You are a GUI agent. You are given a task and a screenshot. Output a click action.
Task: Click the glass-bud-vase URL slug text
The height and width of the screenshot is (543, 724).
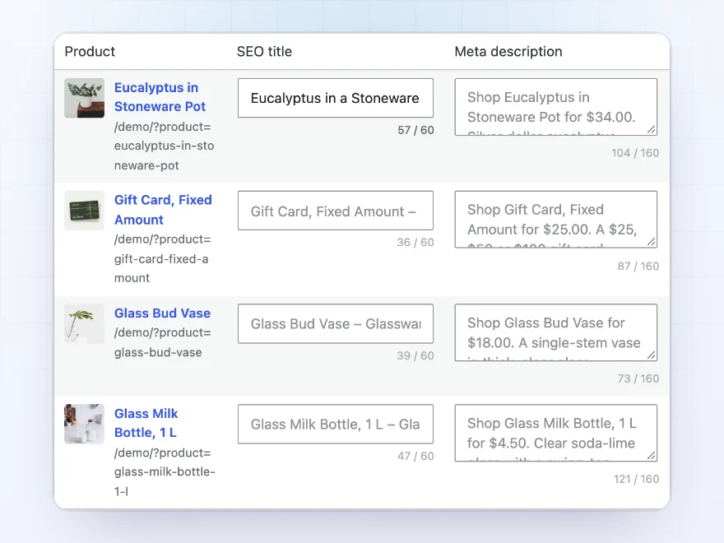pos(162,342)
